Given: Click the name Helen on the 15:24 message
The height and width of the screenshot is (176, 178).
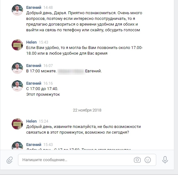Looking at the screenshot, I should pyautogui.click(x=32, y=121).
